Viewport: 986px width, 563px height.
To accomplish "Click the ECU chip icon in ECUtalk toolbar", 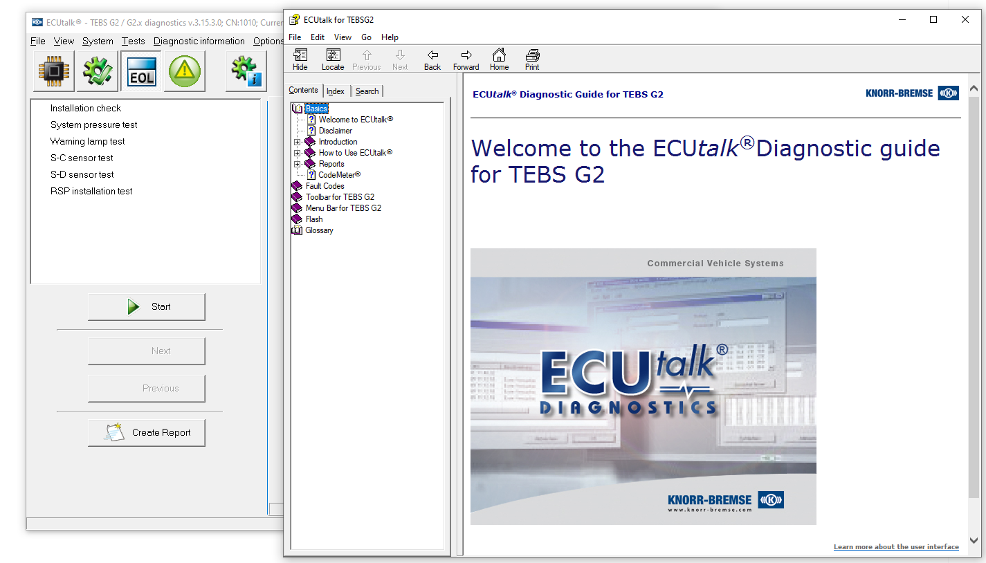I will (53, 71).
